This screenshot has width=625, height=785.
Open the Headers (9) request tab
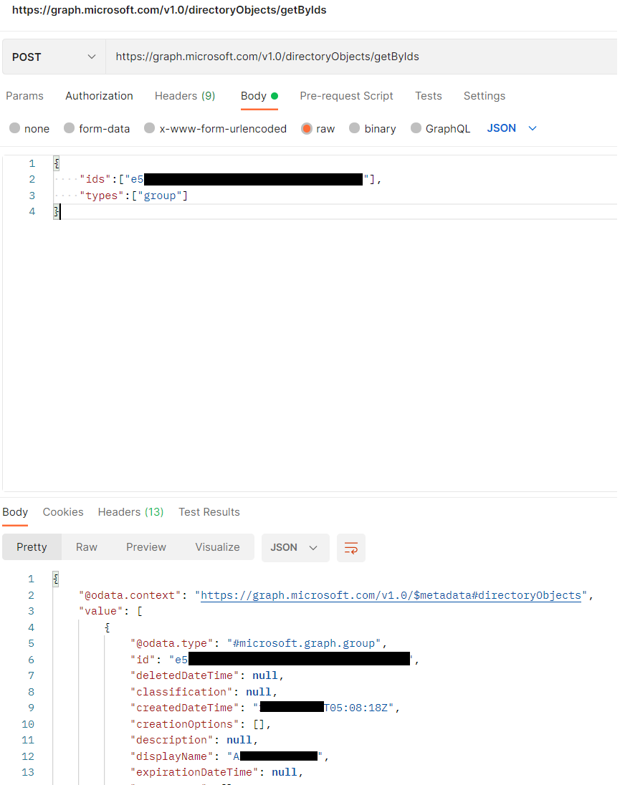184,95
